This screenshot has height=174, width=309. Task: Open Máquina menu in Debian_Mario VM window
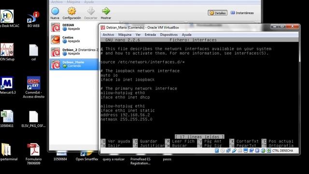(x=125, y=34)
